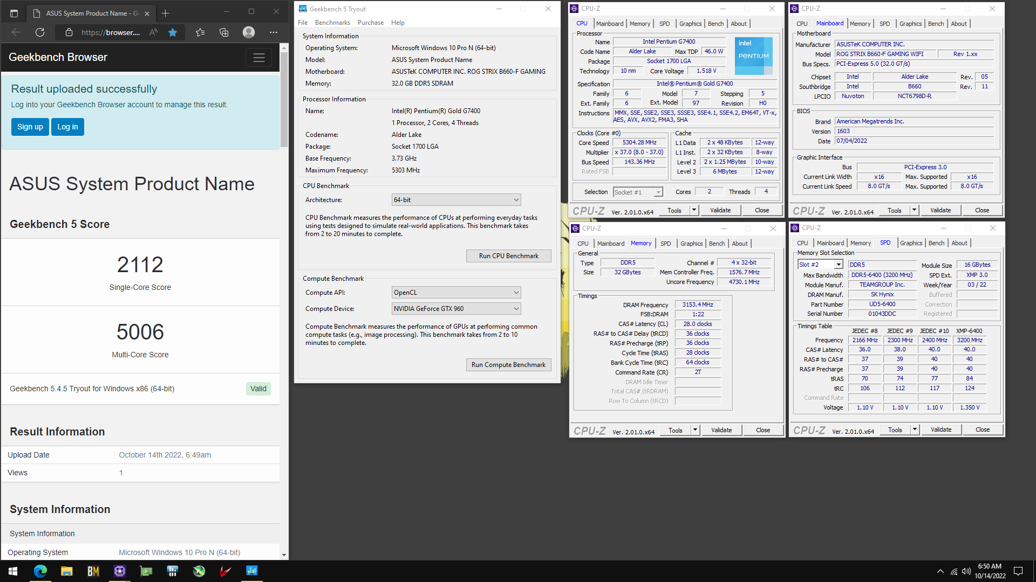This screenshot has width=1036, height=582.
Task: Click the Sign up button
Action: 30,127
